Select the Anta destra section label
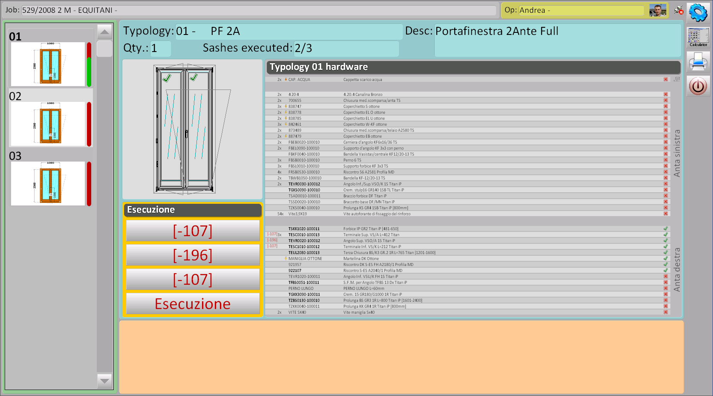Viewport: 713px width, 396px height. (677, 269)
